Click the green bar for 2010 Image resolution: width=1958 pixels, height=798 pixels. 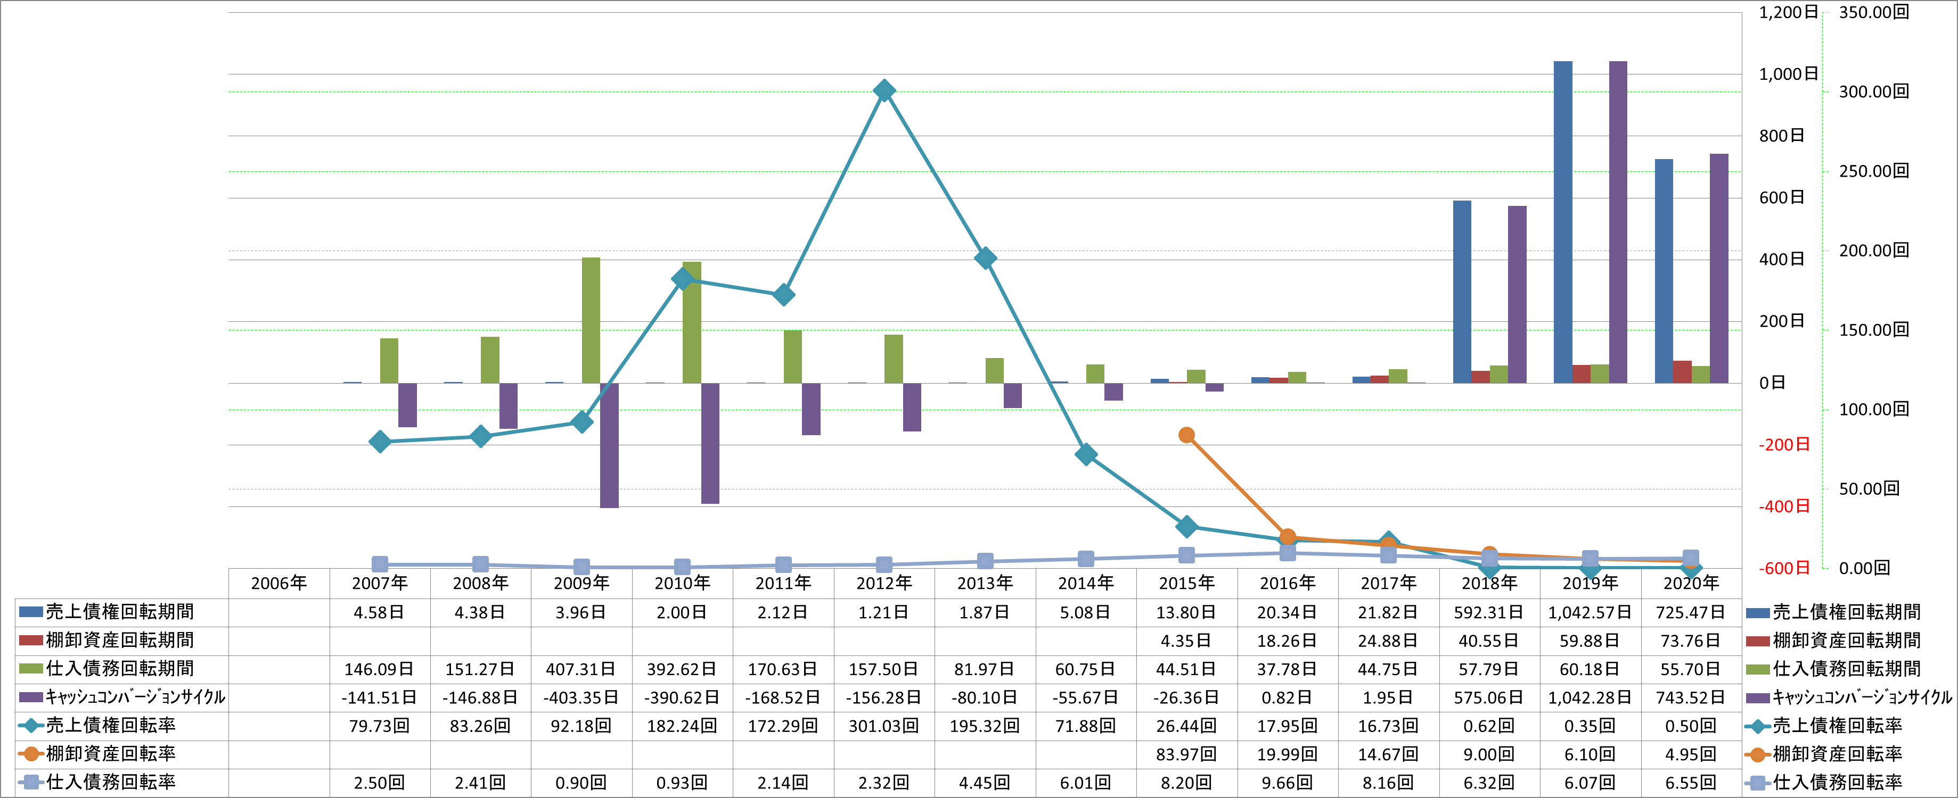click(x=692, y=323)
